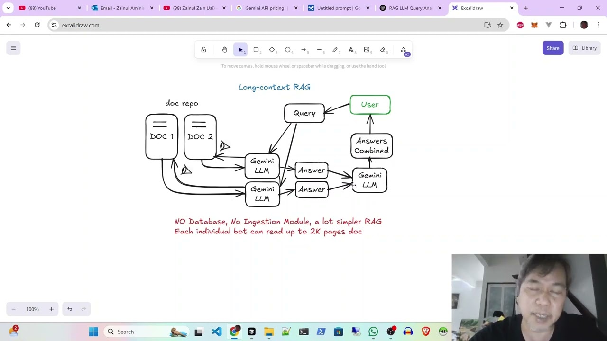View site information for excalidraw.com
The height and width of the screenshot is (341, 607).
(54, 25)
